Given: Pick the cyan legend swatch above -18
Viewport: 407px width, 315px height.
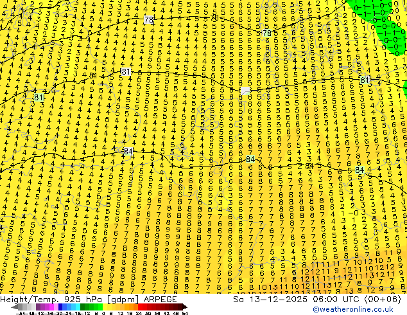Looking at the screenshot, I should point(78,307).
